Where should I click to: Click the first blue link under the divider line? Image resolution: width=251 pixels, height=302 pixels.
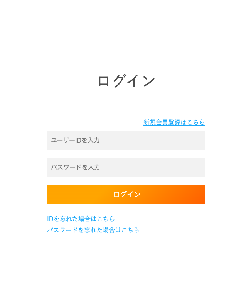click(x=81, y=219)
